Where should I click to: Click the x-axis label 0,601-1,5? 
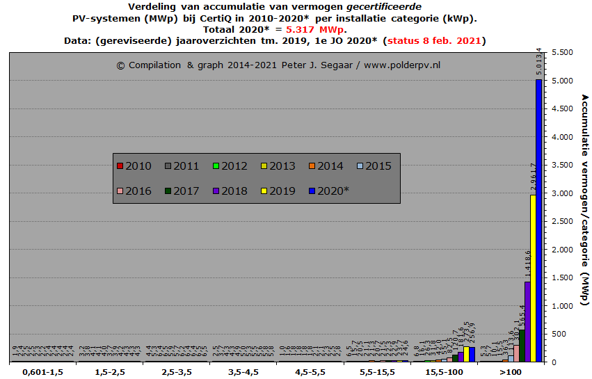42,372
